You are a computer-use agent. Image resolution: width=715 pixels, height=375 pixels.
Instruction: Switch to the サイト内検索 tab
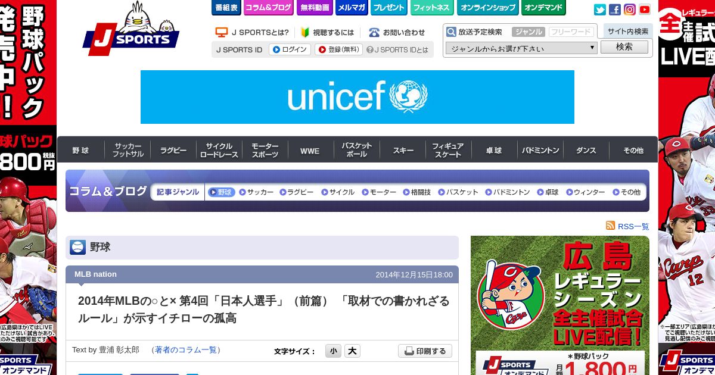point(628,32)
